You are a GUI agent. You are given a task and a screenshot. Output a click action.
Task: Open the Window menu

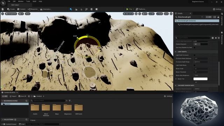pyautogui.click(x=21, y=1)
